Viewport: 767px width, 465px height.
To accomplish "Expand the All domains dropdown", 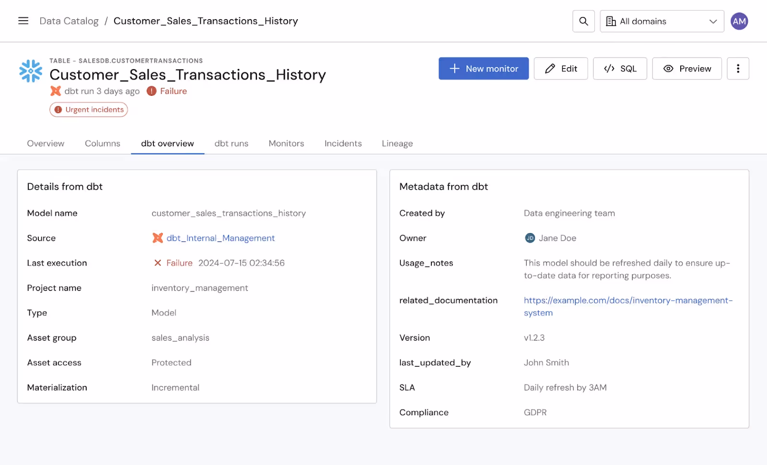I will point(662,21).
